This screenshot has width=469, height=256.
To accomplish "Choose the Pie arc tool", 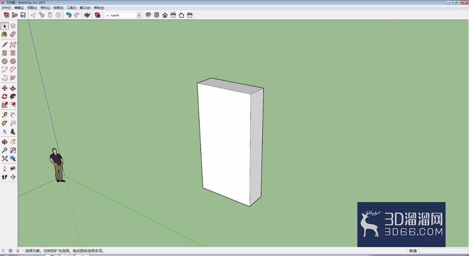I will pos(13,78).
